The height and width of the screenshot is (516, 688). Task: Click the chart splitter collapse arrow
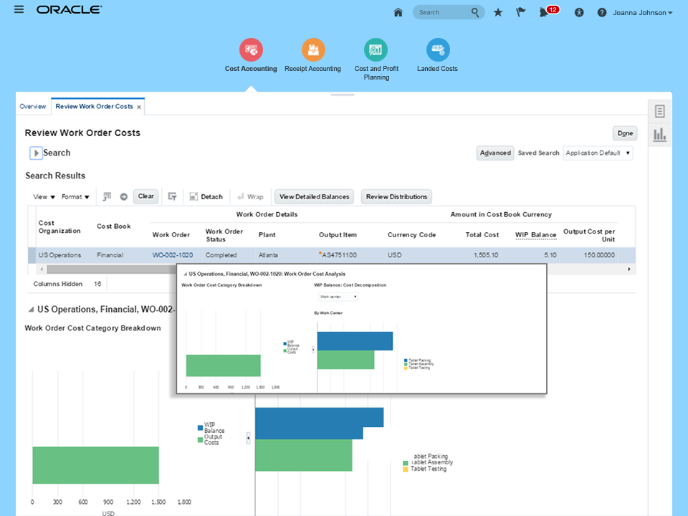point(249,437)
